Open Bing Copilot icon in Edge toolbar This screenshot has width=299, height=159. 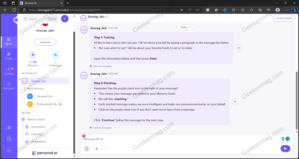295,10
